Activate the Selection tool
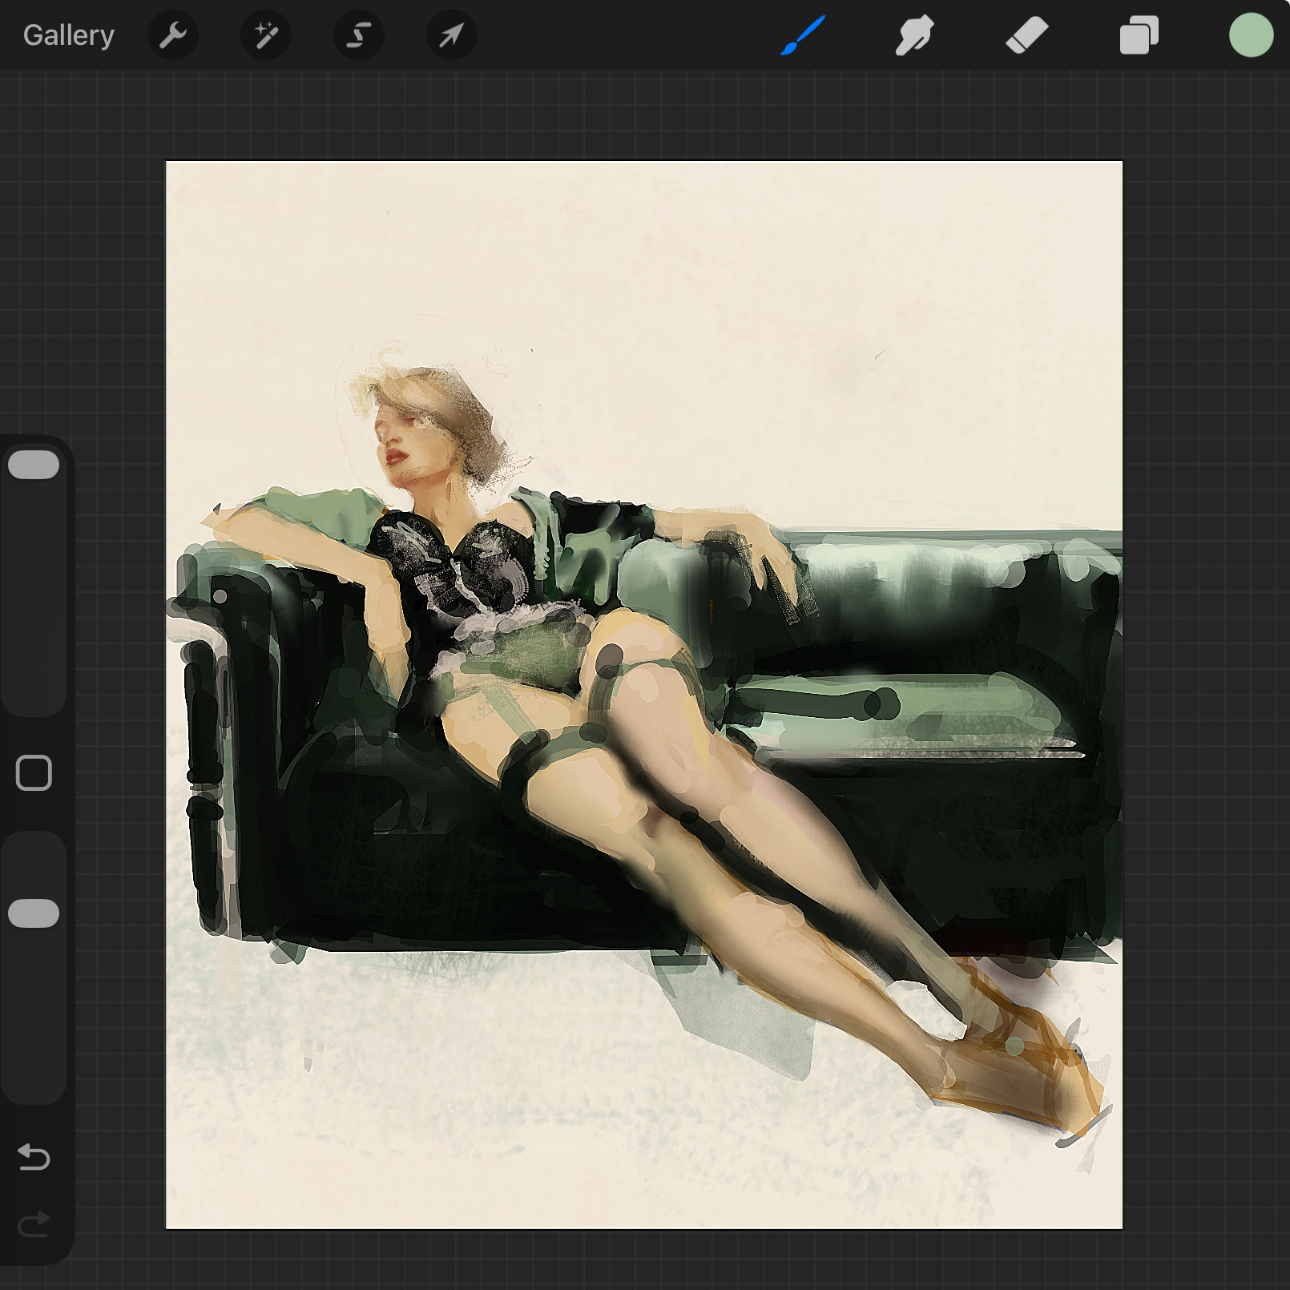 click(x=359, y=35)
